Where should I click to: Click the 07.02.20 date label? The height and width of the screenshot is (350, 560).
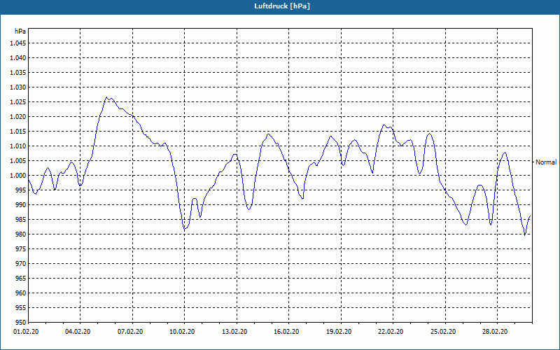tap(129, 332)
